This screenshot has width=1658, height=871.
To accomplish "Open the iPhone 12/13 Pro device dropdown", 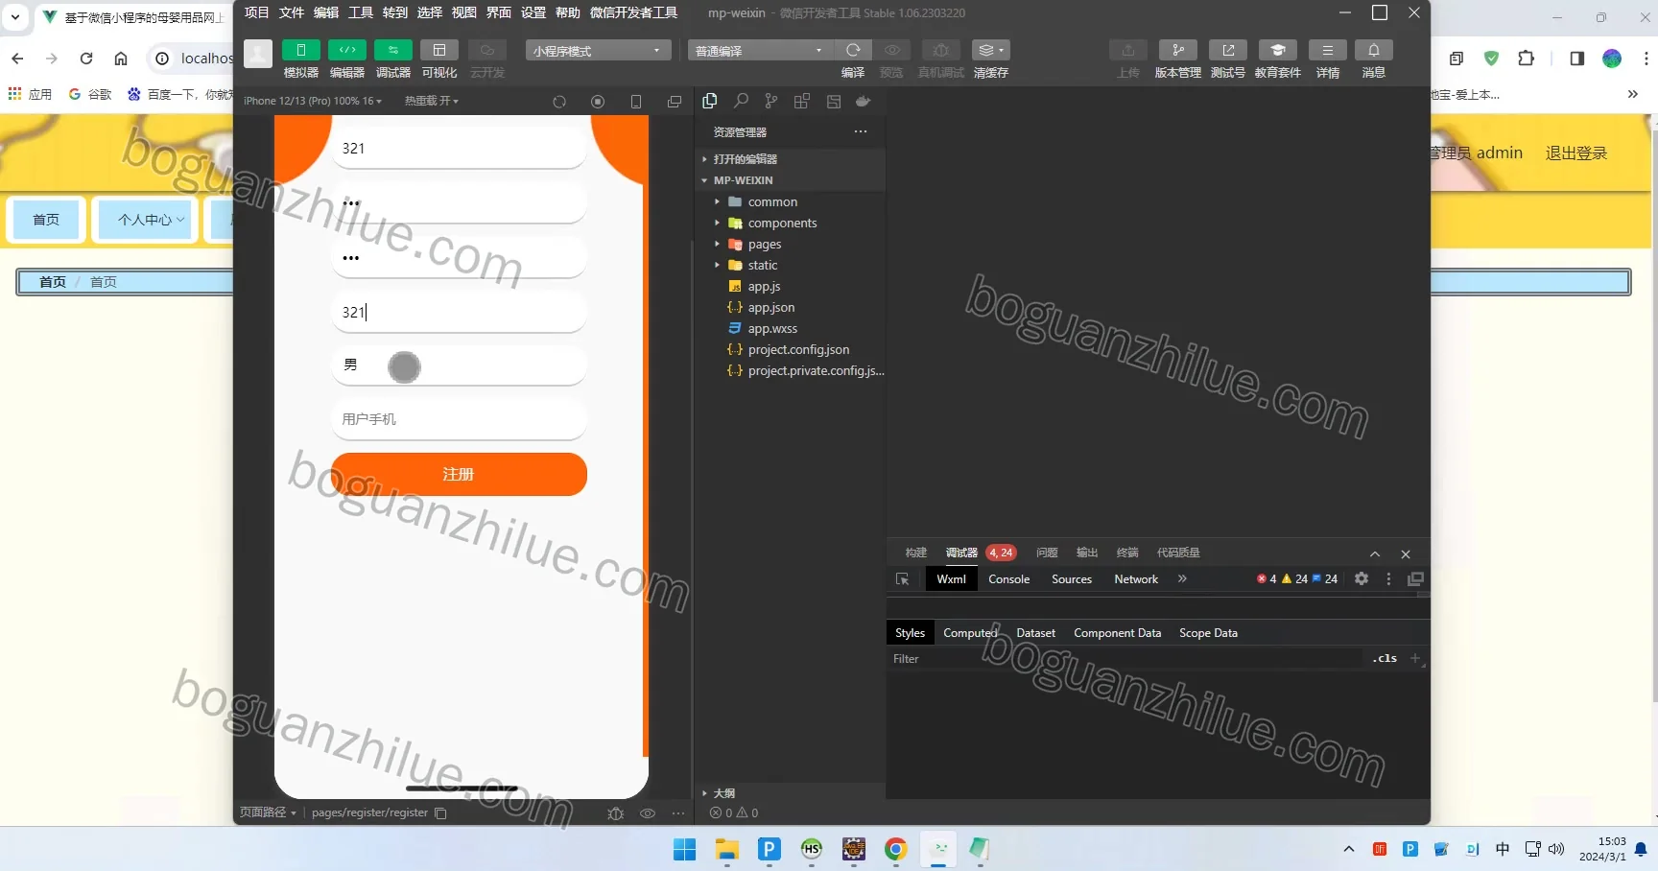I will pyautogui.click(x=313, y=101).
